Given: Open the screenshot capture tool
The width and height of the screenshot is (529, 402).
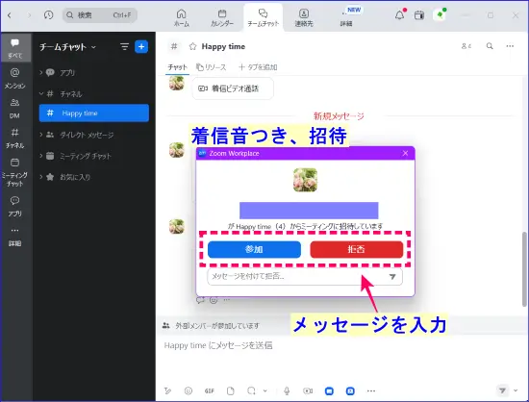Looking at the screenshot, I should pyautogui.click(x=251, y=390).
